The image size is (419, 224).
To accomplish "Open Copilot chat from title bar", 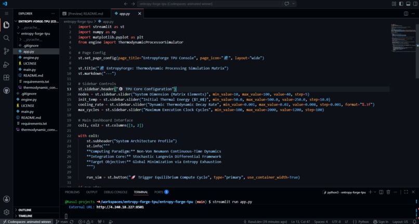I will tap(287, 4).
